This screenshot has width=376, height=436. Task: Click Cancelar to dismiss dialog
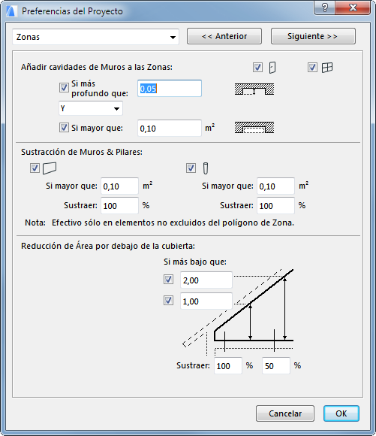click(285, 413)
